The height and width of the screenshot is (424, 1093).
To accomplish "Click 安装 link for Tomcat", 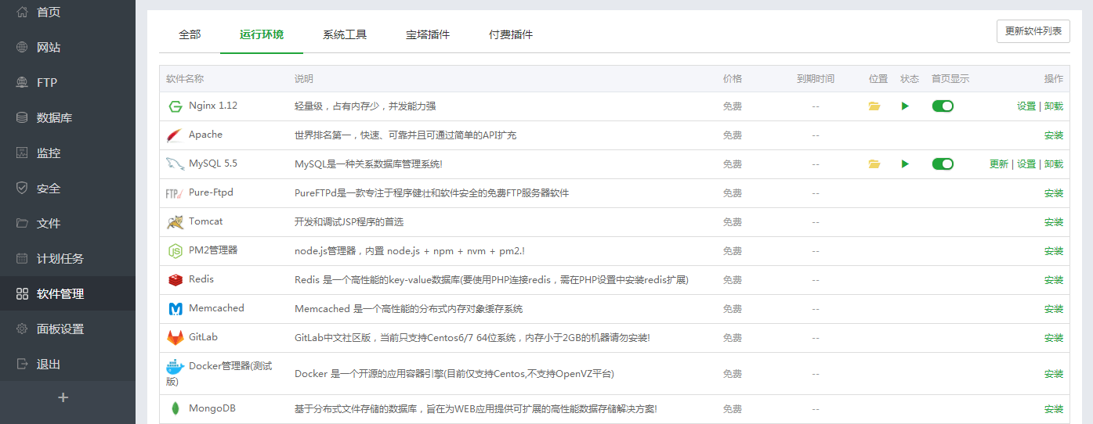I will click(x=1054, y=222).
